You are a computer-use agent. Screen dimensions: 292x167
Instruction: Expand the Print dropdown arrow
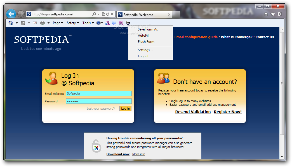[48, 23]
